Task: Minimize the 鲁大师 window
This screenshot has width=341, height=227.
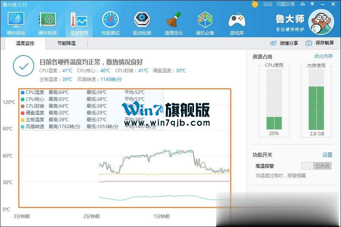Action: click(322, 4)
